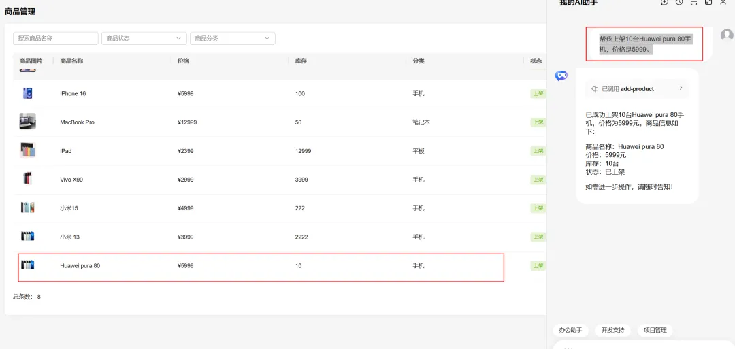Image resolution: width=735 pixels, height=349 pixels.
Task: Click 小米15 stock value 222
Action: coord(300,208)
